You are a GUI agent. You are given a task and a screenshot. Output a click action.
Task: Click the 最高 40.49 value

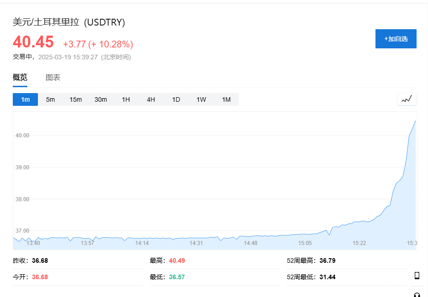coord(177,261)
